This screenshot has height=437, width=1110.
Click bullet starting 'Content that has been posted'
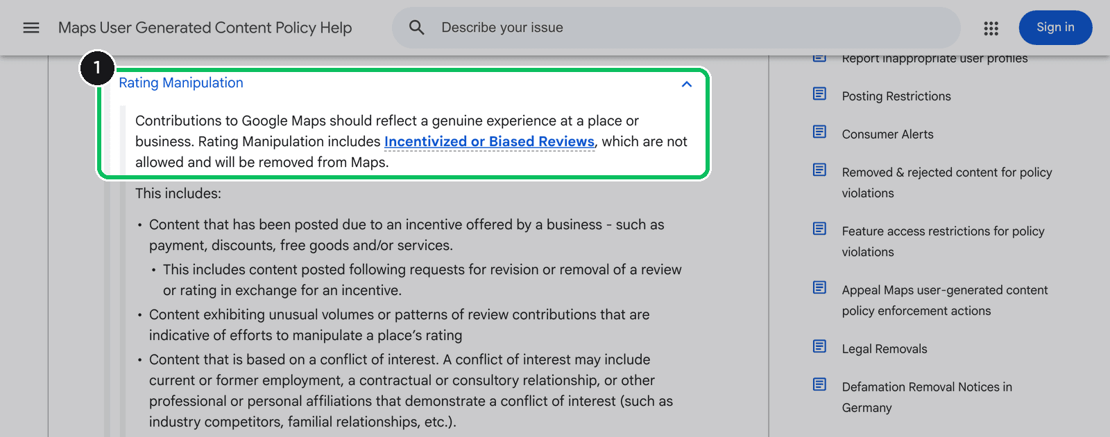(x=407, y=235)
